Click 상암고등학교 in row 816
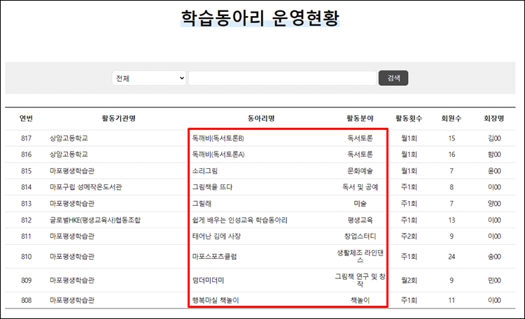525x319 pixels. 69,154
